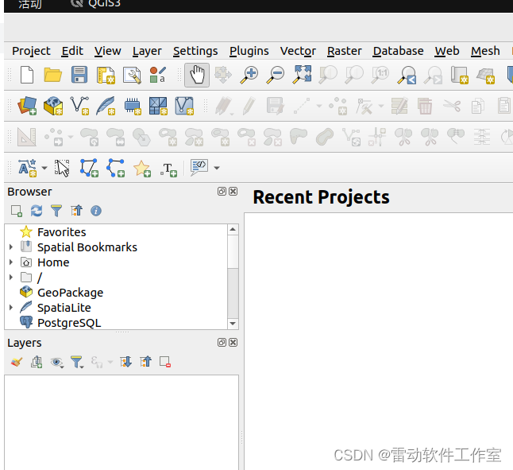513x470 pixels.
Task: Open an existing project folder icon
Action: pyautogui.click(x=52, y=75)
